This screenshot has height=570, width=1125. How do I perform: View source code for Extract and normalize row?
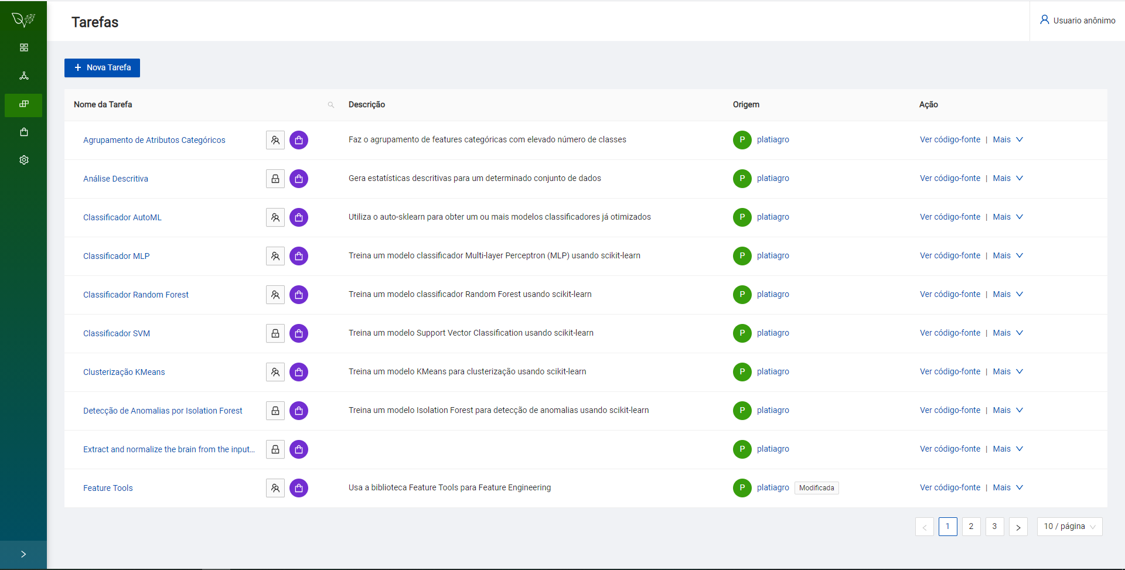pyautogui.click(x=950, y=449)
